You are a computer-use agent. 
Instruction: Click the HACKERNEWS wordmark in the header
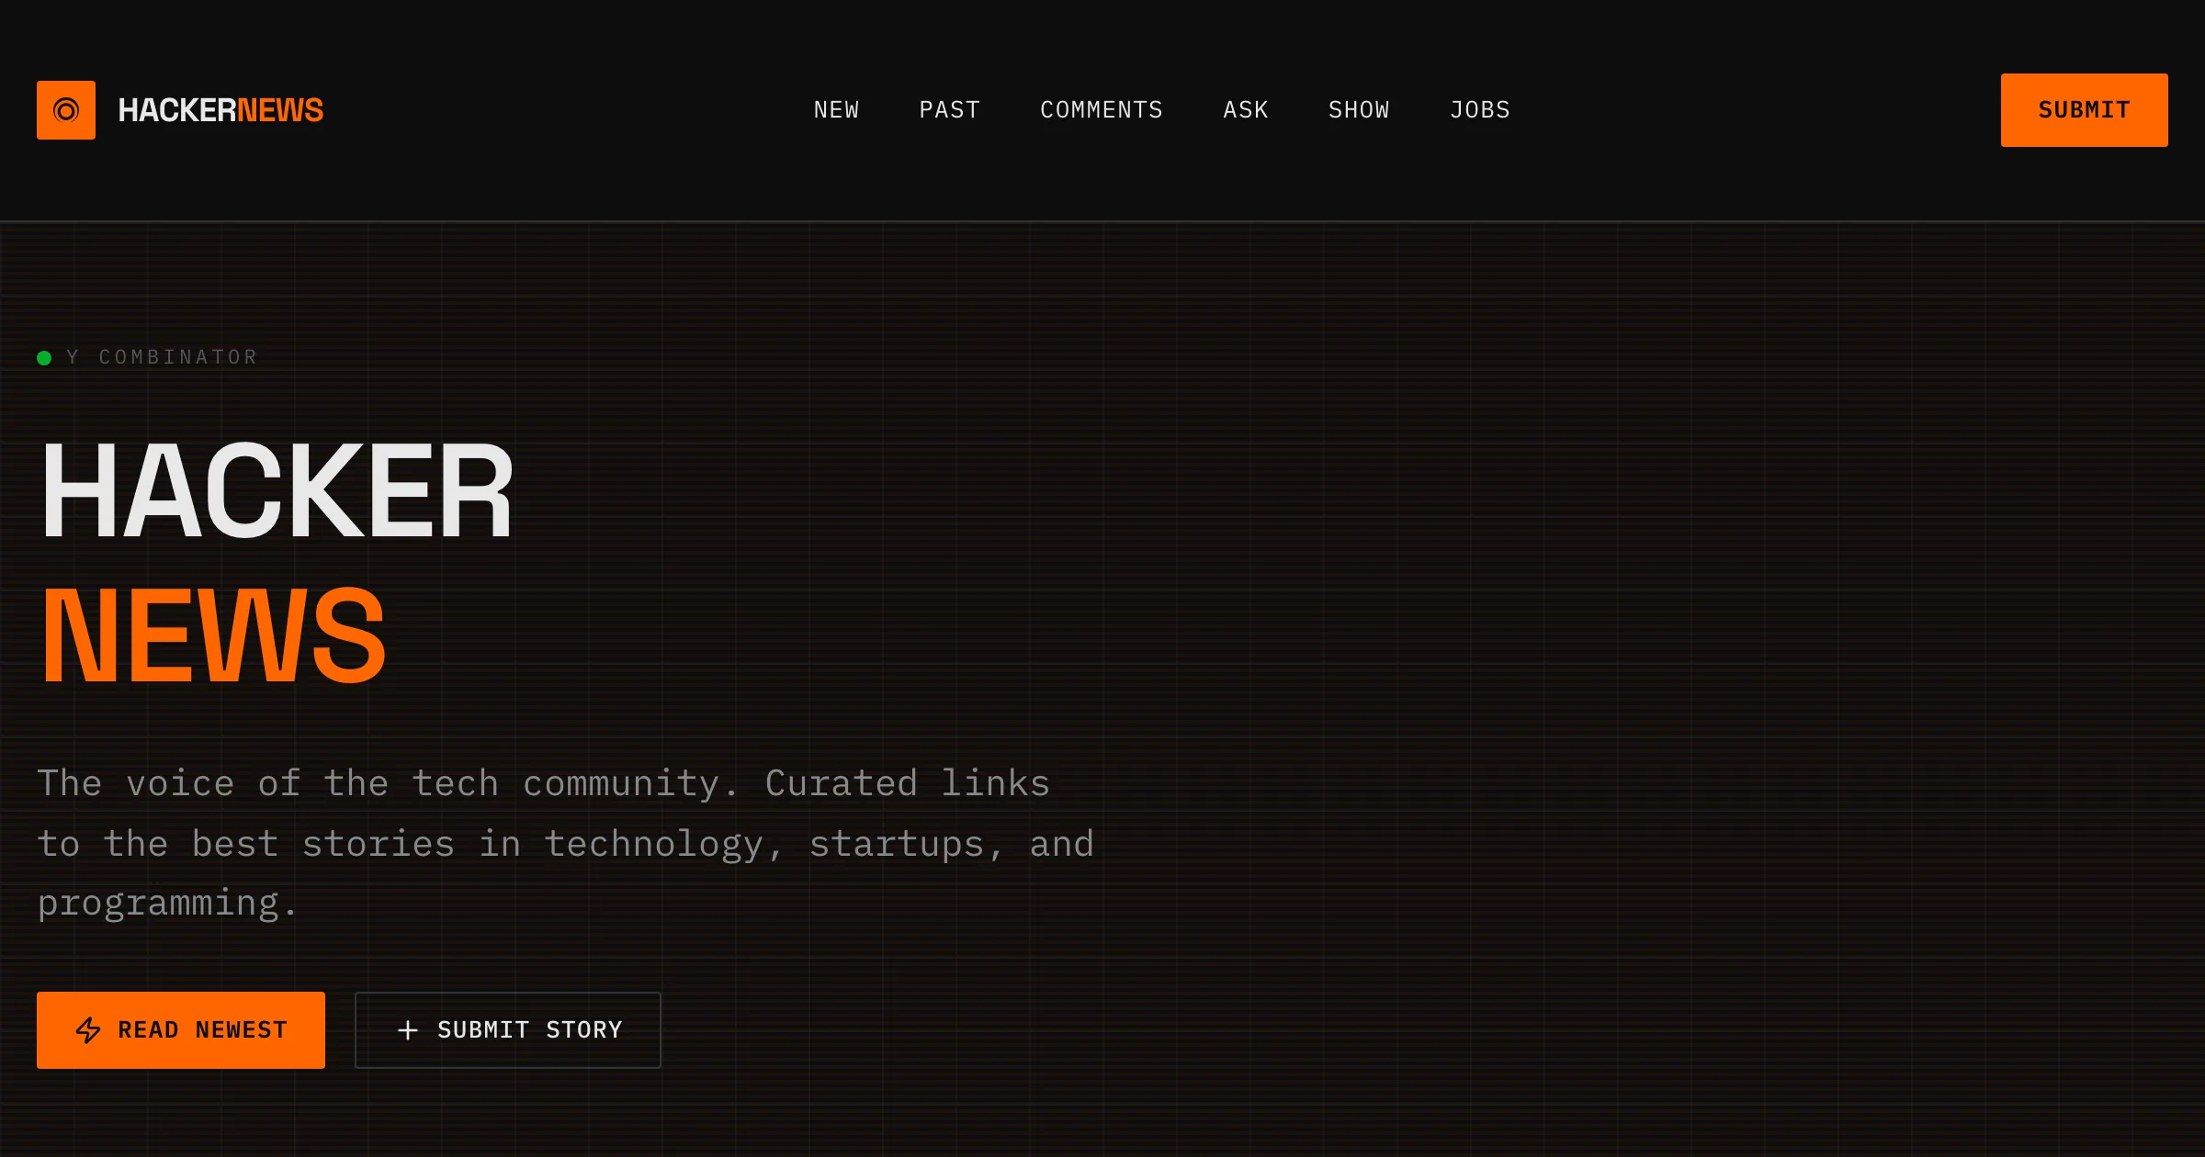(x=220, y=110)
